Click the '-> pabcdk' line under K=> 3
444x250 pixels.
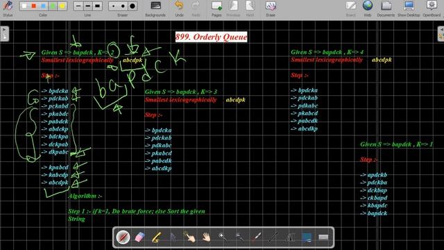click(158, 160)
